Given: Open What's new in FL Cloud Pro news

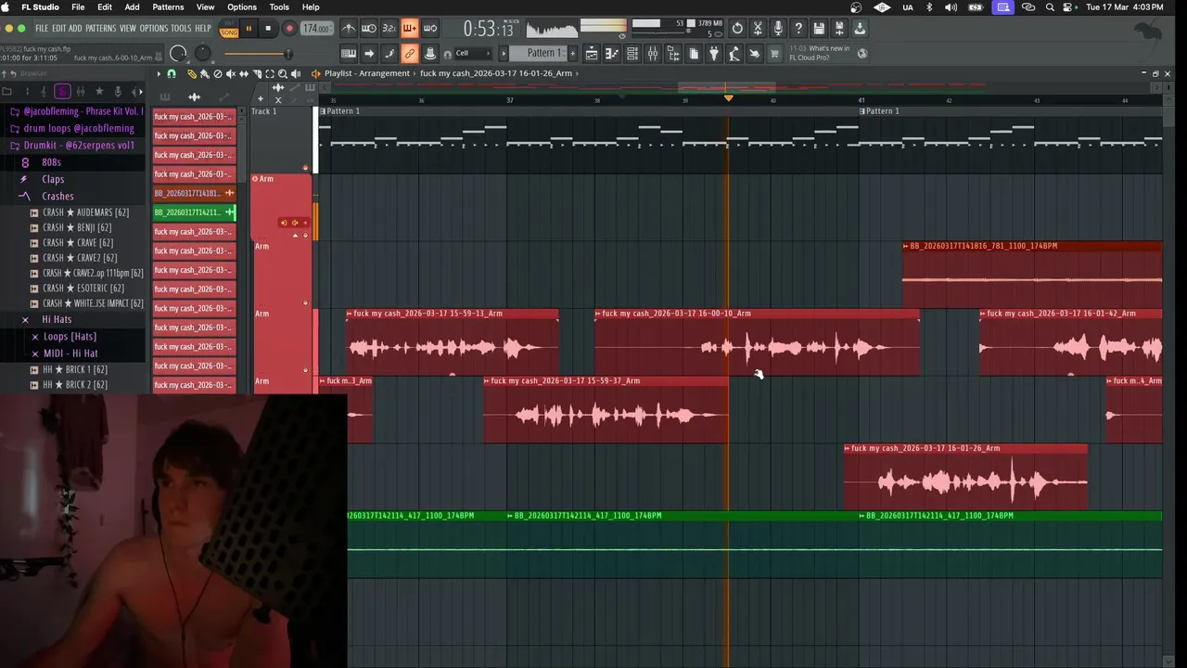Looking at the screenshot, I should click(821, 53).
